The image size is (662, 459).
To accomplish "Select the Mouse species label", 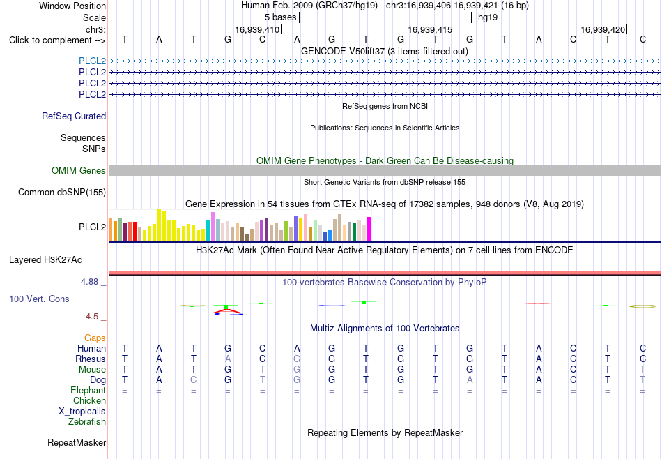I will tap(92, 370).
